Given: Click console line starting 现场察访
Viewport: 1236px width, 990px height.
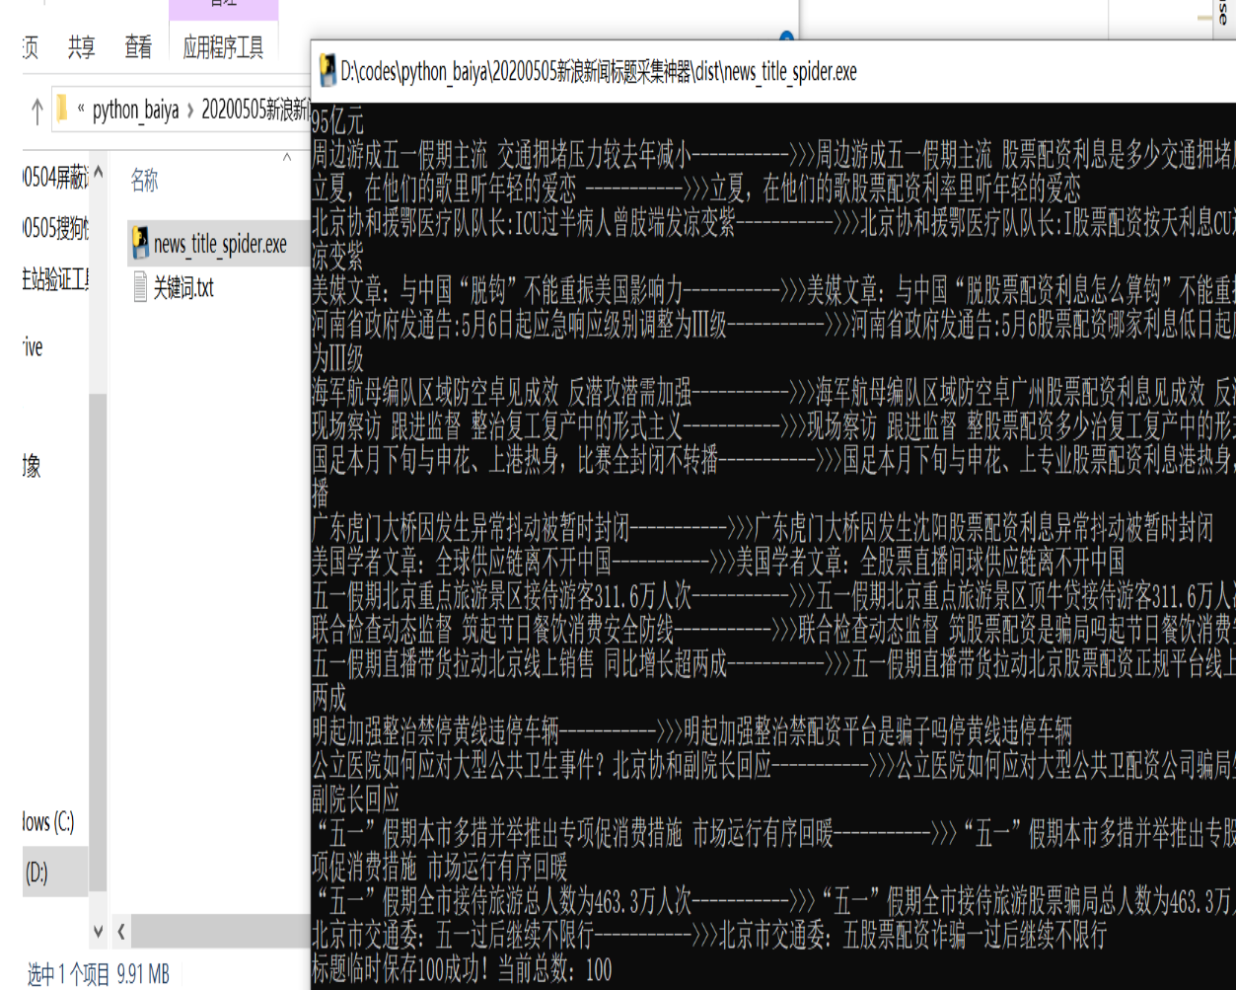Looking at the screenshot, I should pyautogui.click(x=773, y=426).
